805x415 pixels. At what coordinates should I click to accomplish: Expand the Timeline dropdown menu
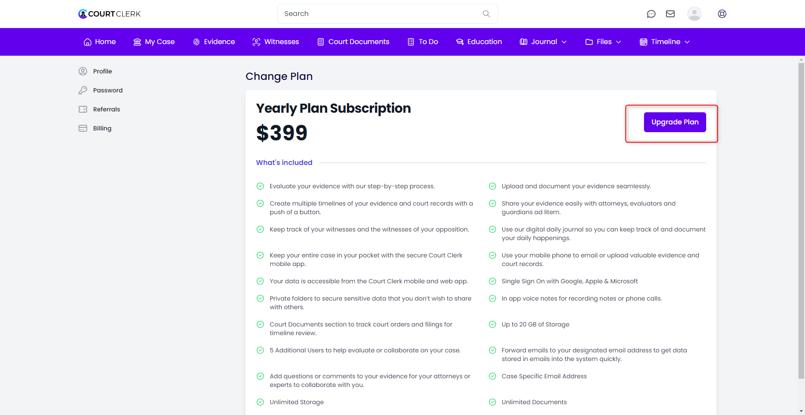click(x=665, y=42)
